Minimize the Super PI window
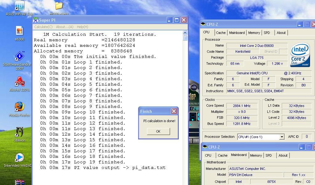This screenshot has height=185, width=315. point(169,20)
